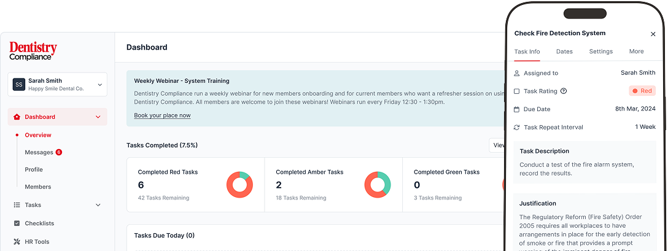
Task: Click the Justification heading
Action: pyautogui.click(x=538, y=204)
